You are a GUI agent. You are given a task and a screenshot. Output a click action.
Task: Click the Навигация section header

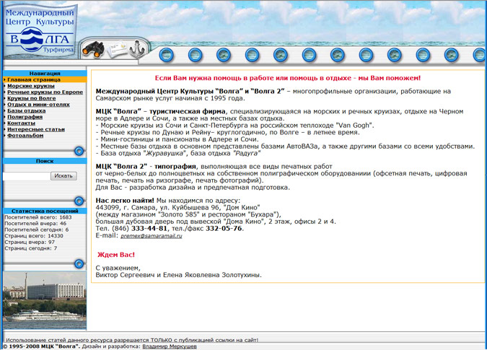(45, 74)
